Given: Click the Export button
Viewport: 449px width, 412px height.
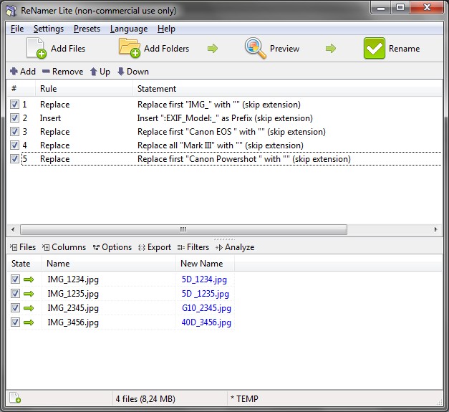Looking at the screenshot, I should (154, 247).
